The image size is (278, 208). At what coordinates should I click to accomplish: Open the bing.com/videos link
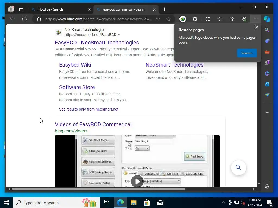[71, 131]
